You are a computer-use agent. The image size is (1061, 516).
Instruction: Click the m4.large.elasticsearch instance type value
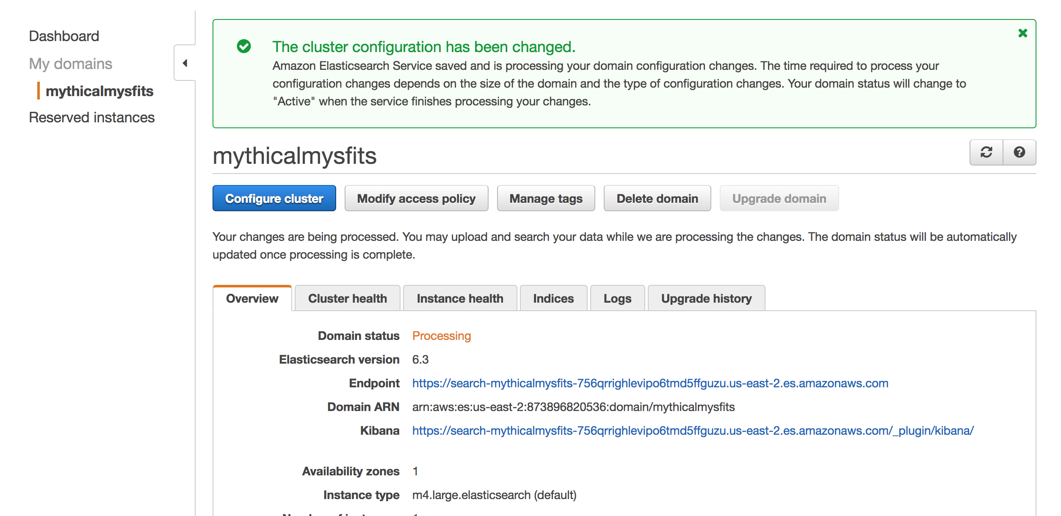pyautogui.click(x=495, y=495)
